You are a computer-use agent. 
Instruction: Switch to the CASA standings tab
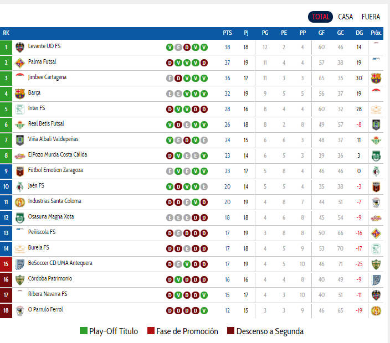pyautogui.click(x=345, y=17)
